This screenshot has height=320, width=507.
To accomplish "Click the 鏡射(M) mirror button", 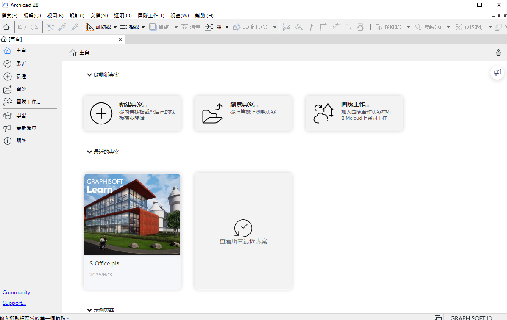I will [469, 27].
